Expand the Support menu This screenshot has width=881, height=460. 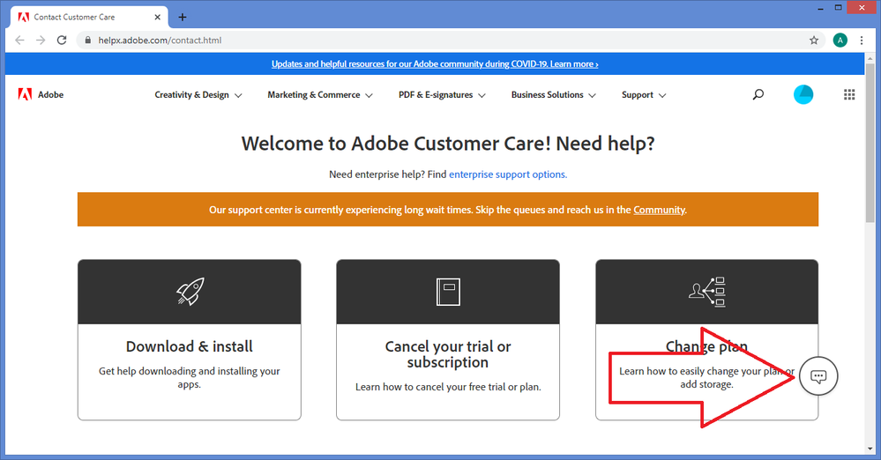tap(644, 95)
